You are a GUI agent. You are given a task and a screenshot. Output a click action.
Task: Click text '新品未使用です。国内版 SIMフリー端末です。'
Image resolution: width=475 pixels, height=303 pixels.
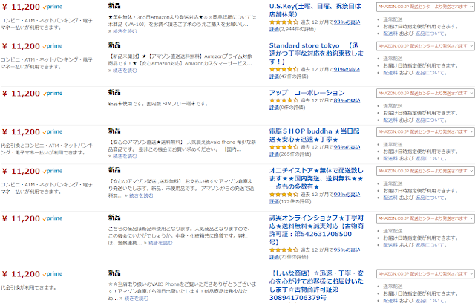(x=158, y=104)
